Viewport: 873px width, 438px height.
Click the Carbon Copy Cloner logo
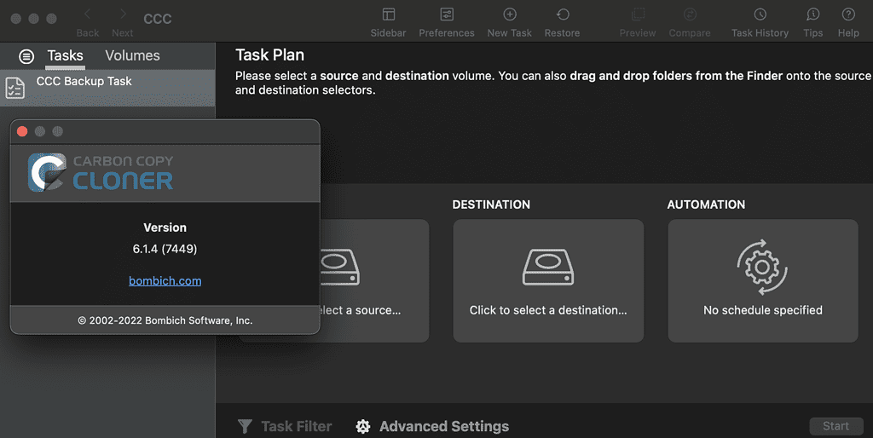click(x=101, y=172)
